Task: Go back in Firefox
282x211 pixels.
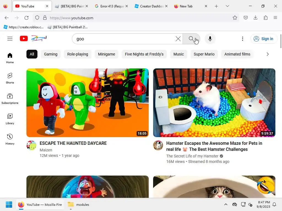Action: pyautogui.click(x=7, y=18)
